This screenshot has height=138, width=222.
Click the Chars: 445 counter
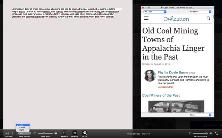(x=146, y=134)
